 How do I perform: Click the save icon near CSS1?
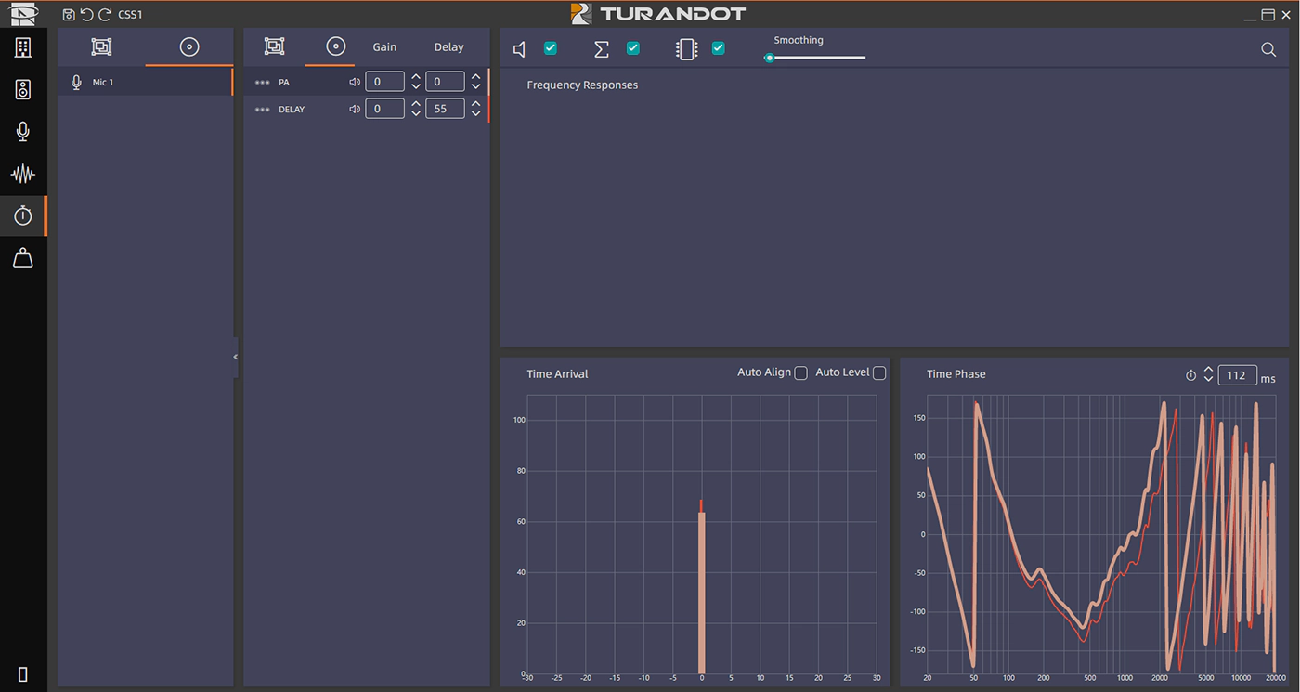tap(69, 15)
